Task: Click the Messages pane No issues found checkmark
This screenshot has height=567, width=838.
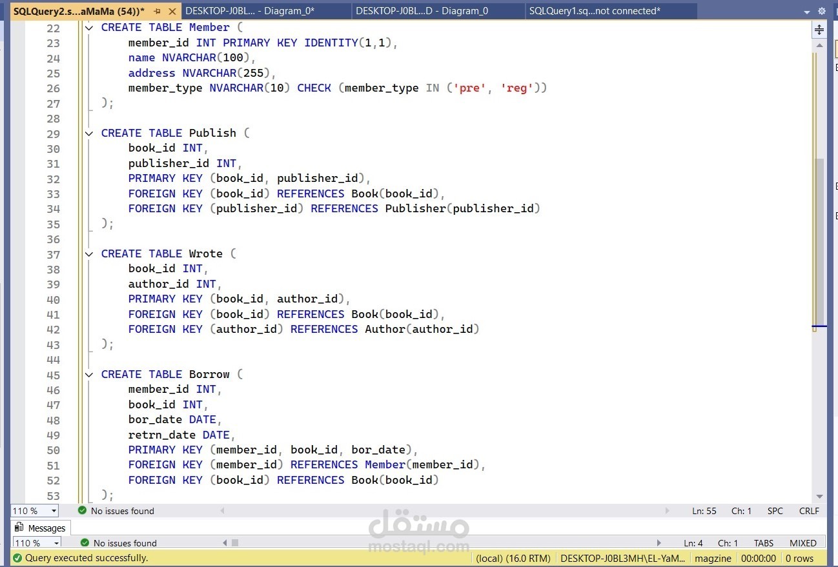Action: [85, 542]
